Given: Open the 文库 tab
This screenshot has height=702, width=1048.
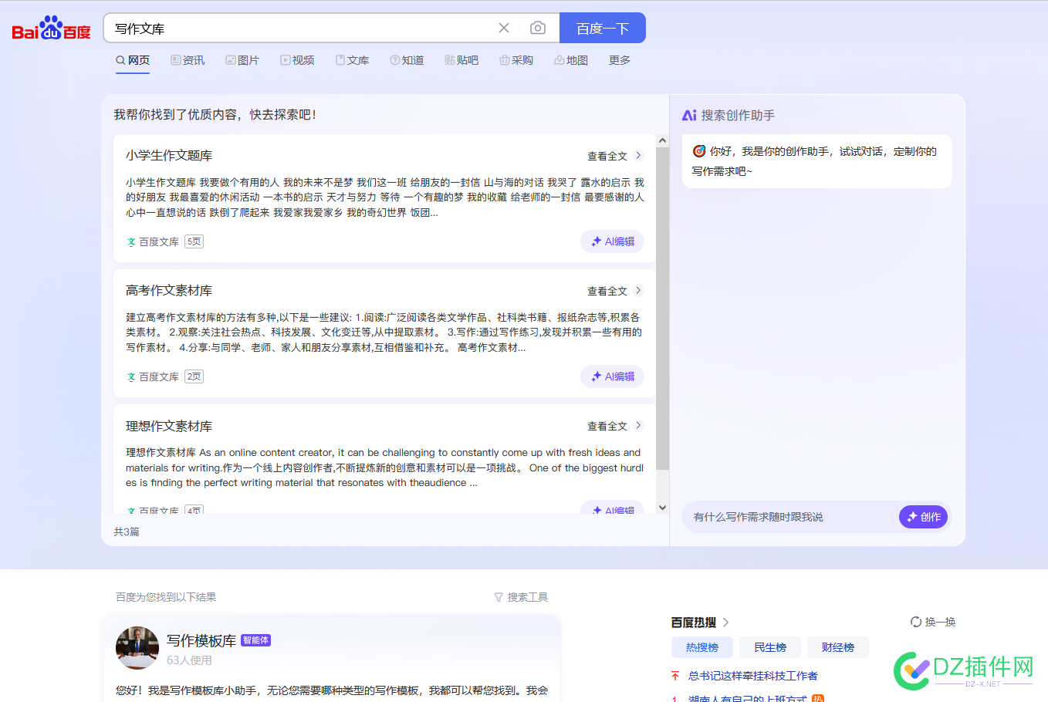Looking at the screenshot, I should tap(352, 60).
